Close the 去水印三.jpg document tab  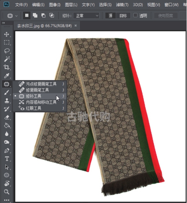pyautogui.click(x=76, y=26)
